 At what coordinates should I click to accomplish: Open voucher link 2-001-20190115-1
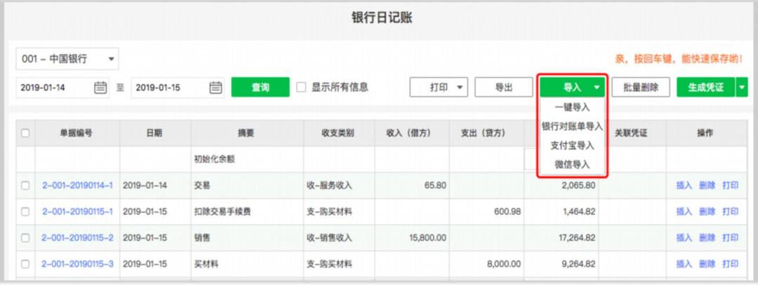pos(78,211)
